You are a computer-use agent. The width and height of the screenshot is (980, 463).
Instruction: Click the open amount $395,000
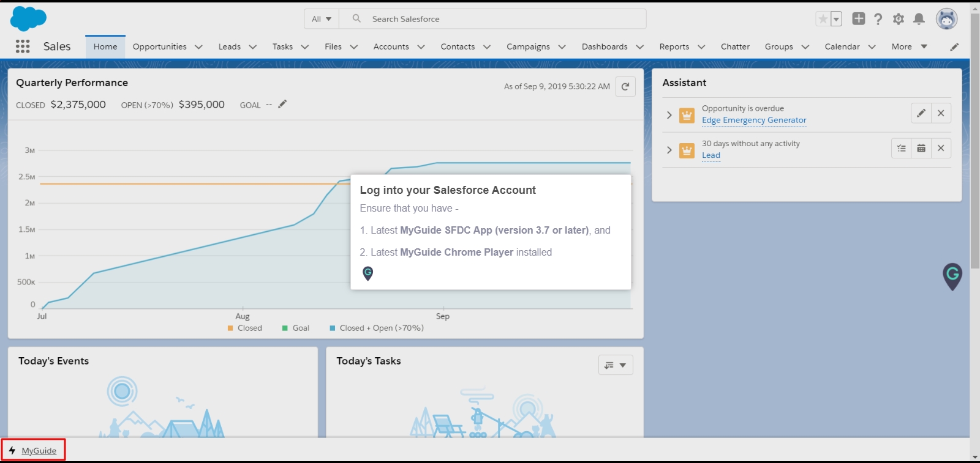point(202,105)
